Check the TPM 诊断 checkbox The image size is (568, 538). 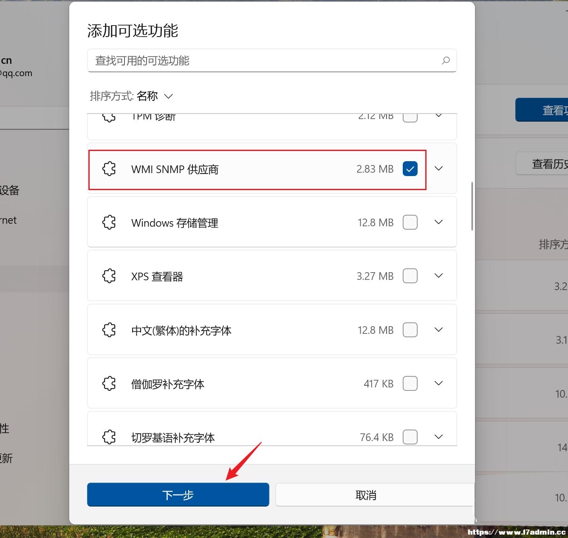(410, 118)
